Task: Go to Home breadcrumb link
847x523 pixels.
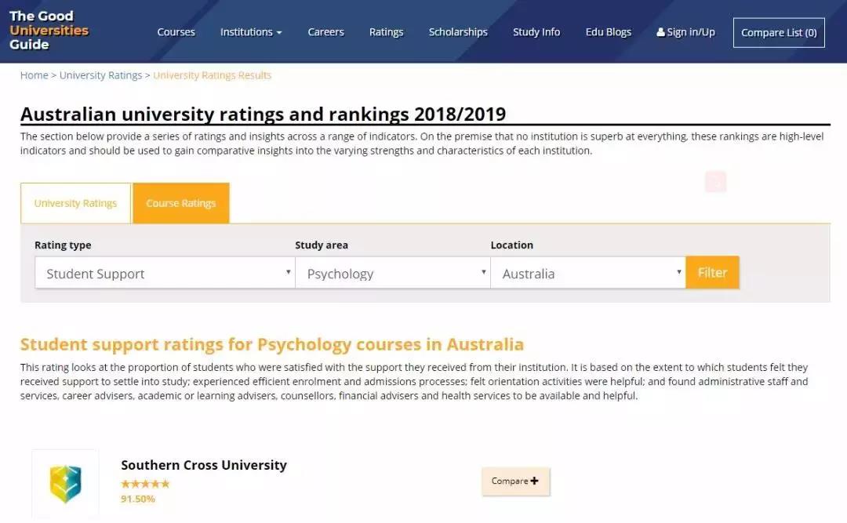Action: pyautogui.click(x=34, y=75)
